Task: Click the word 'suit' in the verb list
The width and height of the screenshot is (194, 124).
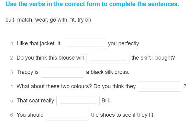Action: 10,20
